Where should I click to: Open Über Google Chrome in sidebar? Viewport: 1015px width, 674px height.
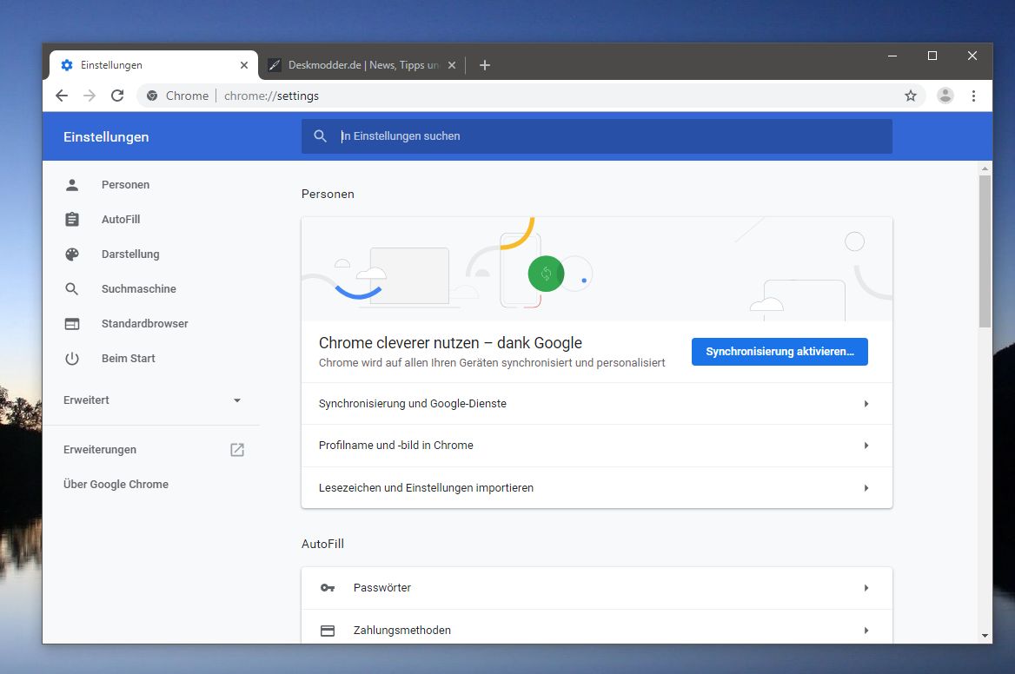click(116, 485)
